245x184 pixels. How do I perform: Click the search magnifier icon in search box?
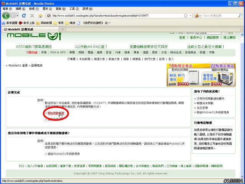point(240,16)
